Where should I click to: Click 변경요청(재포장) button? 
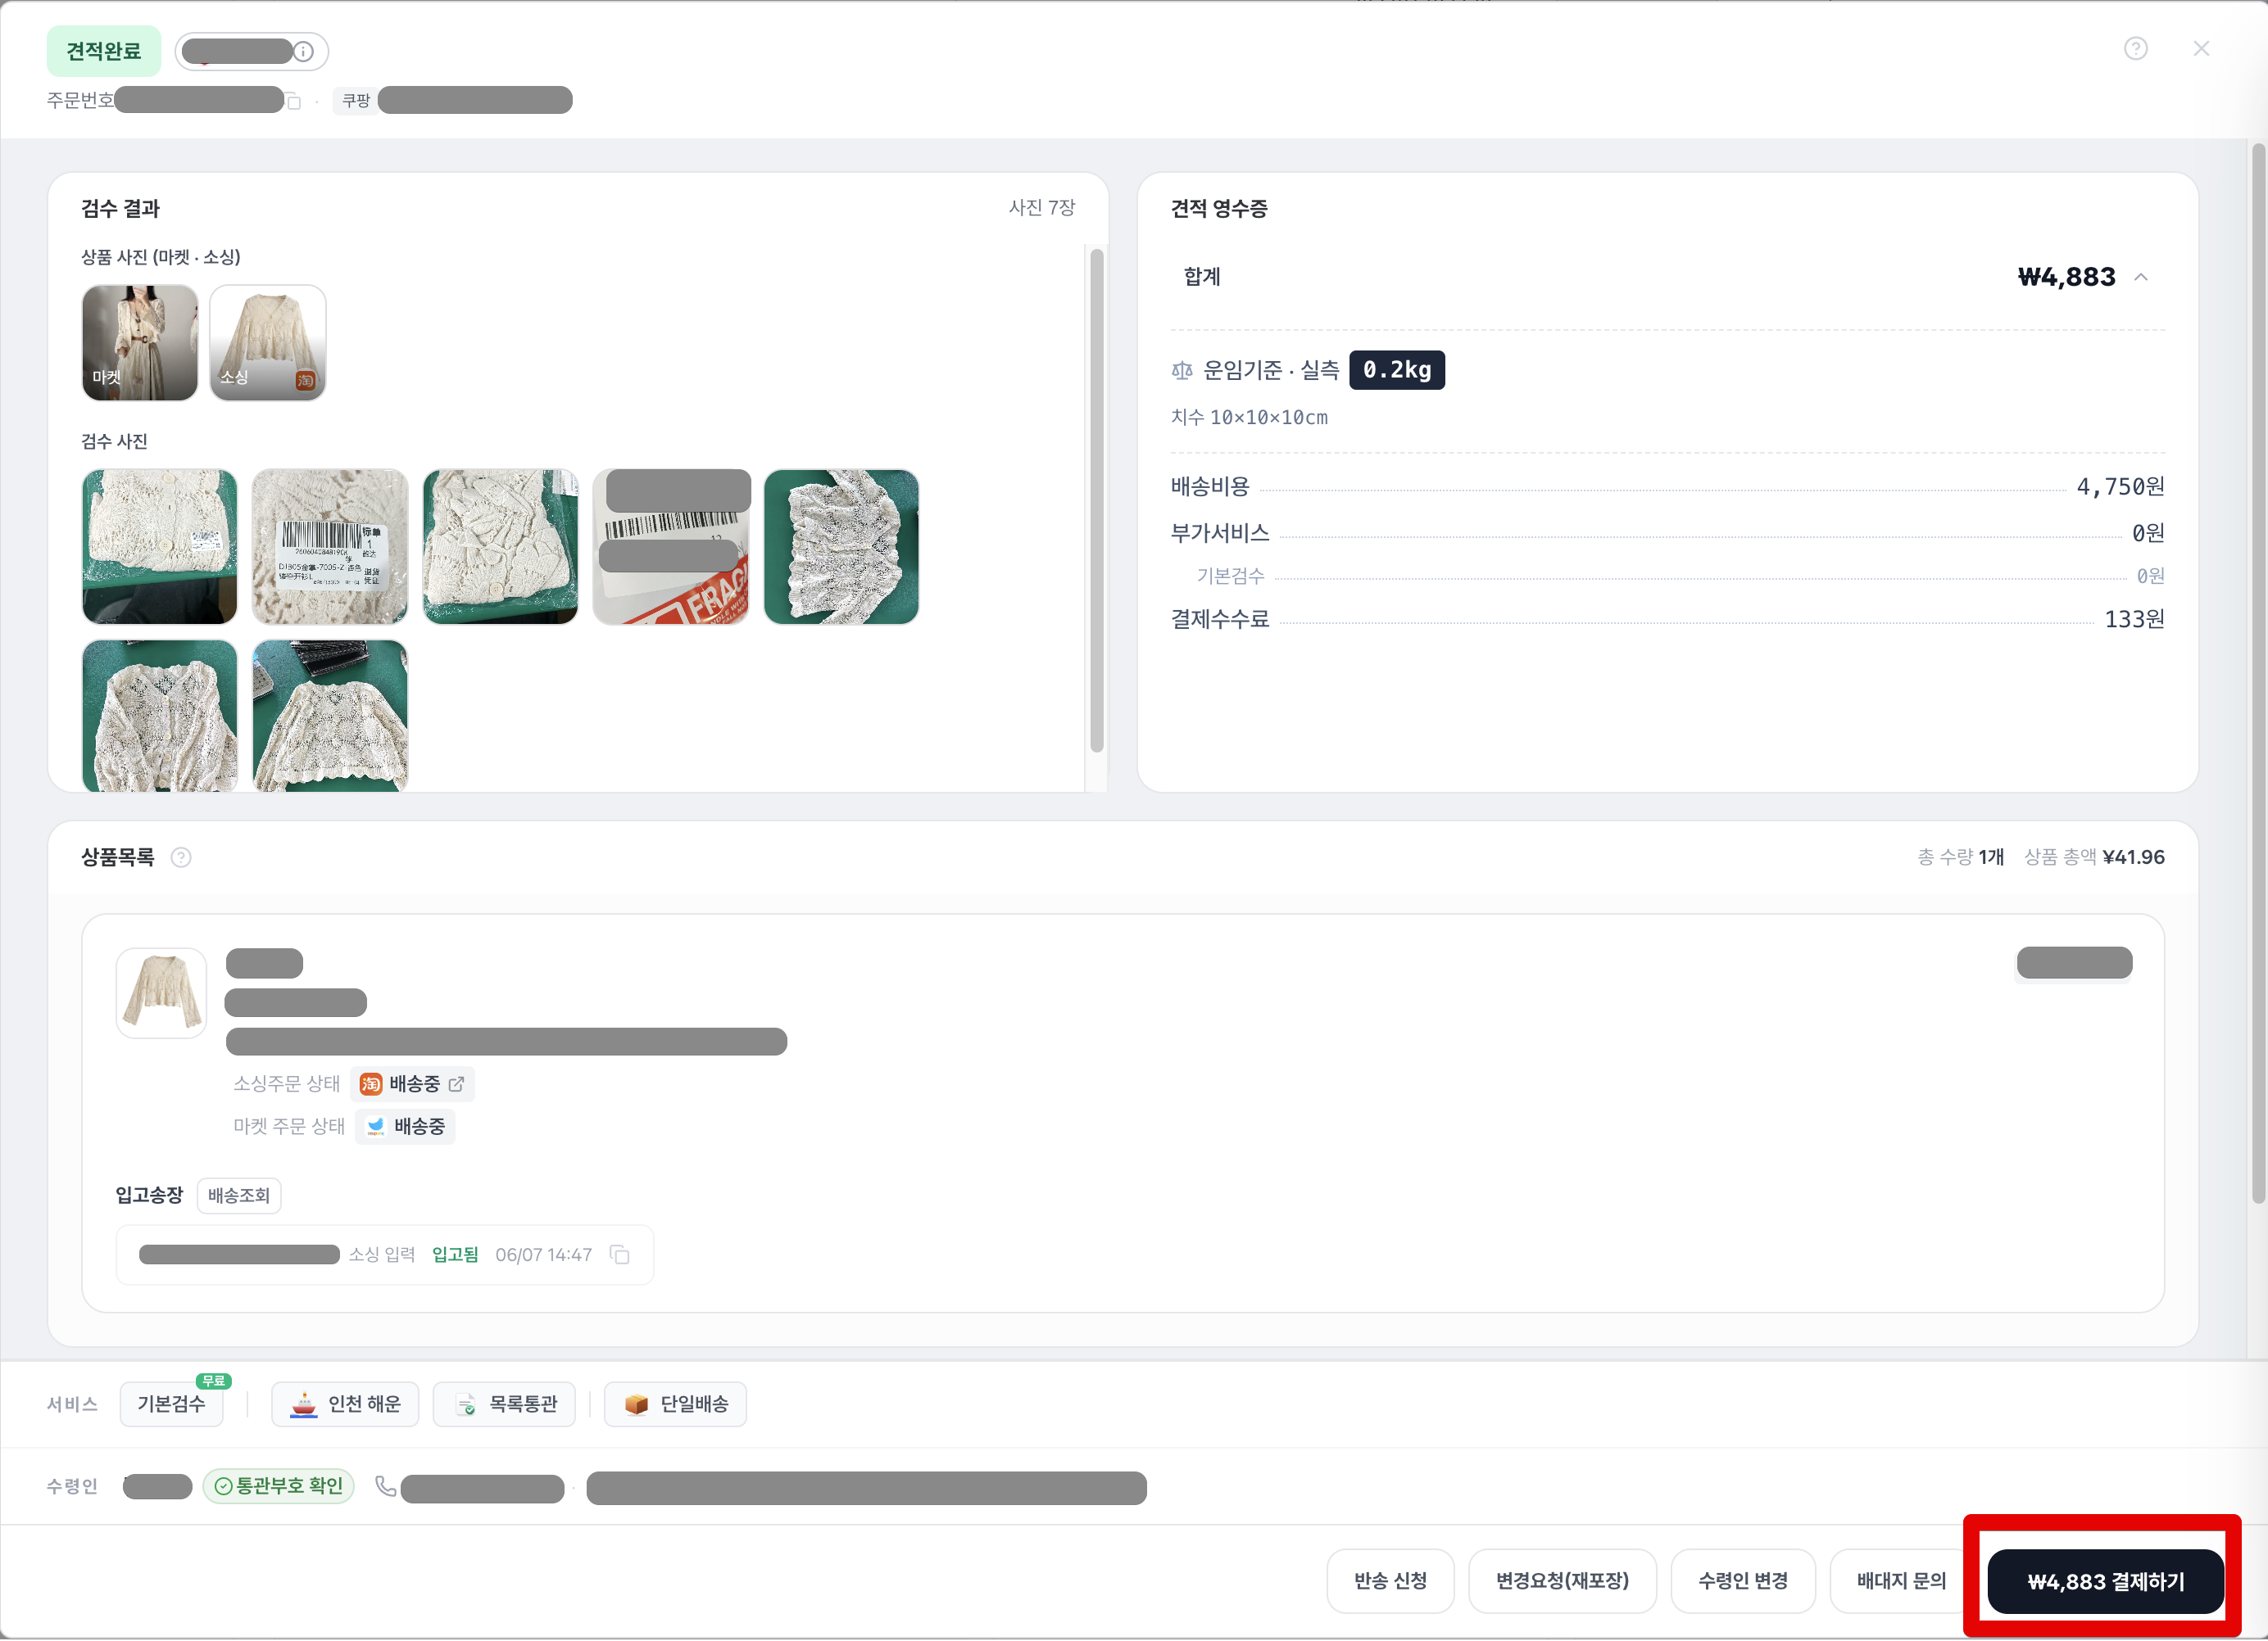point(1562,1580)
